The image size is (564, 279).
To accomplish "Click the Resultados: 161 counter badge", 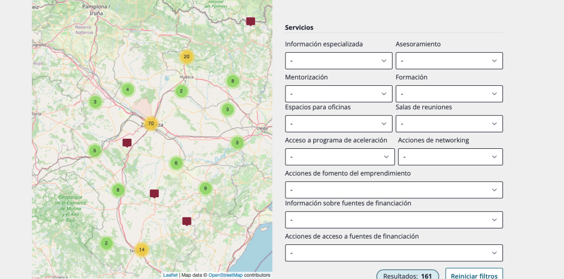I will 407,275.
